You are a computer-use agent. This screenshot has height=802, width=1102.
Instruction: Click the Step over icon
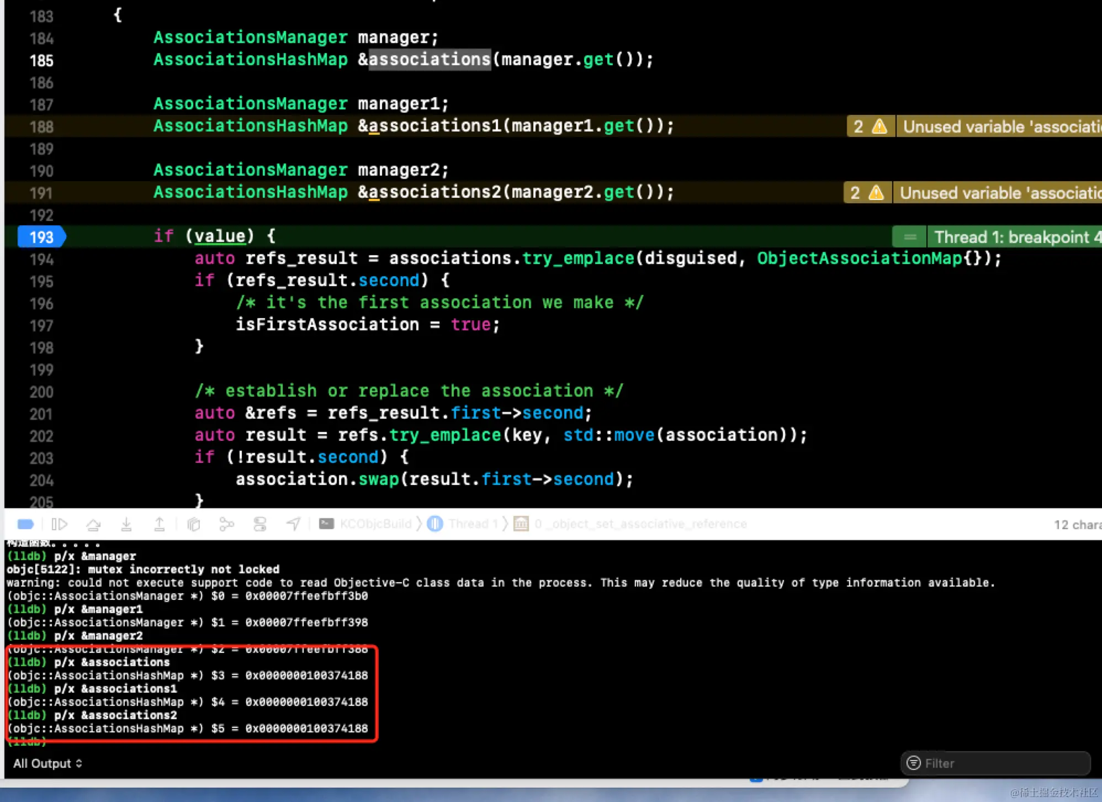[x=93, y=524]
